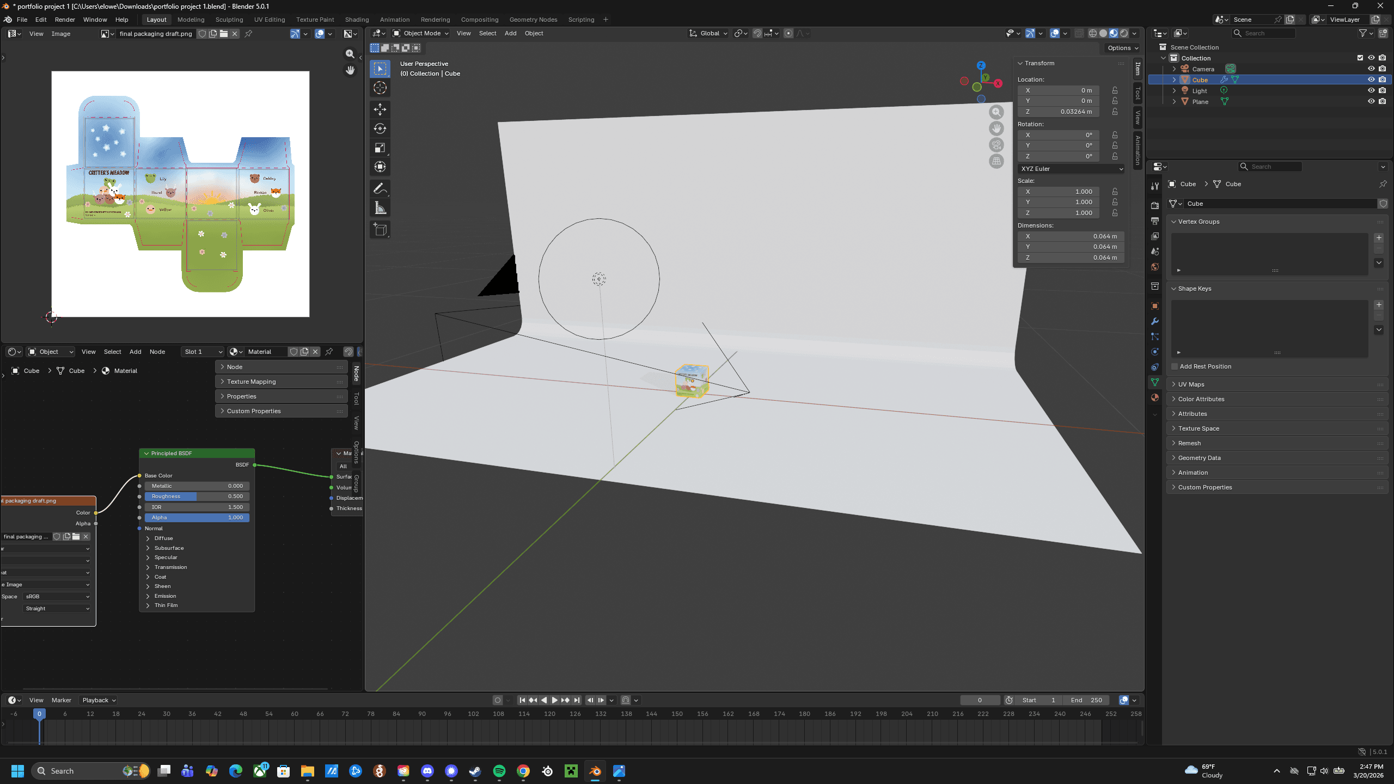Image resolution: width=1394 pixels, height=784 pixels.
Task: Select the Measure ruler tool
Action: 380,208
